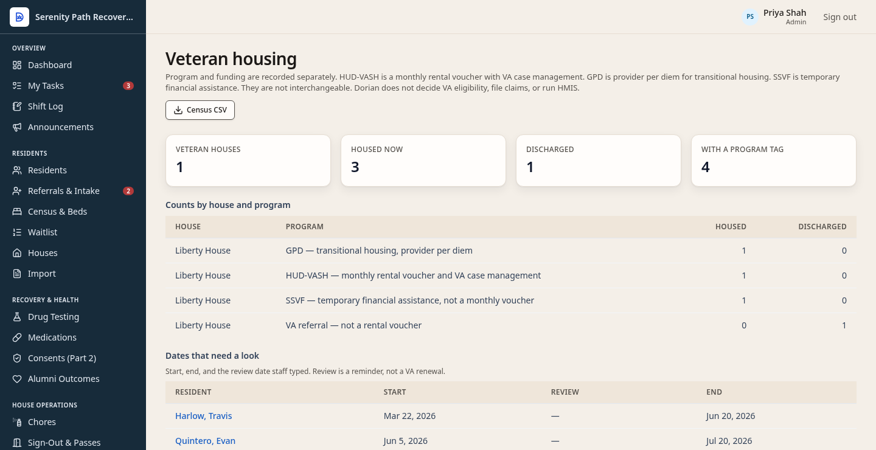Click the Census & Beds bed icon
876x450 pixels.
17,212
